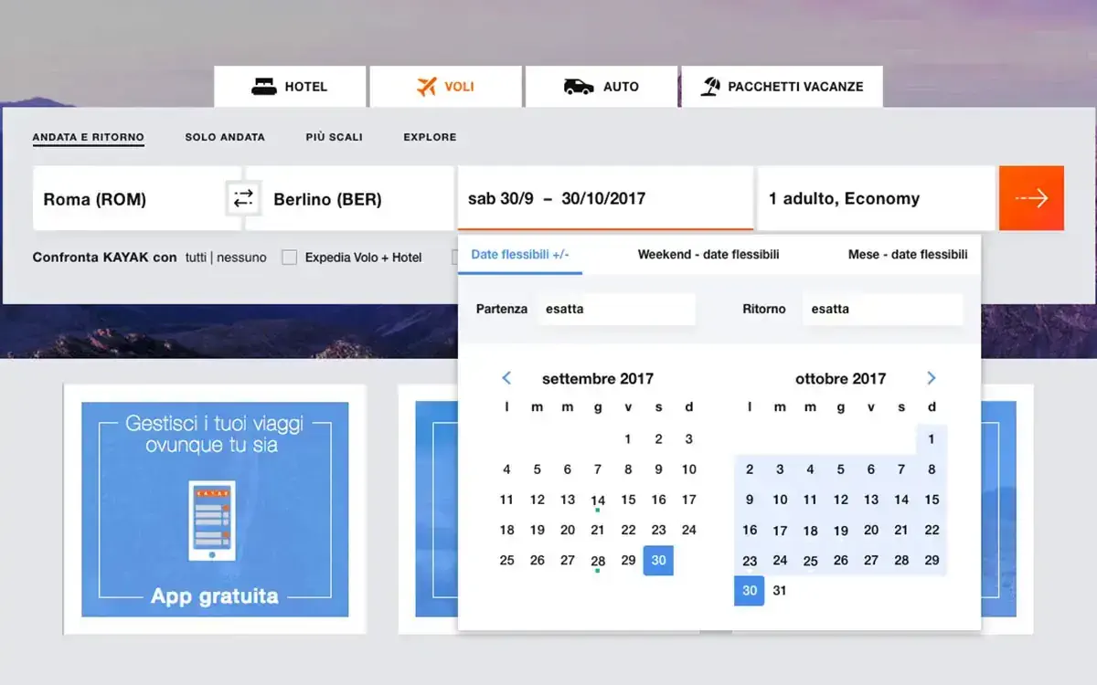Image resolution: width=1097 pixels, height=685 pixels.
Task: Open the Explore option
Action: pos(430,137)
